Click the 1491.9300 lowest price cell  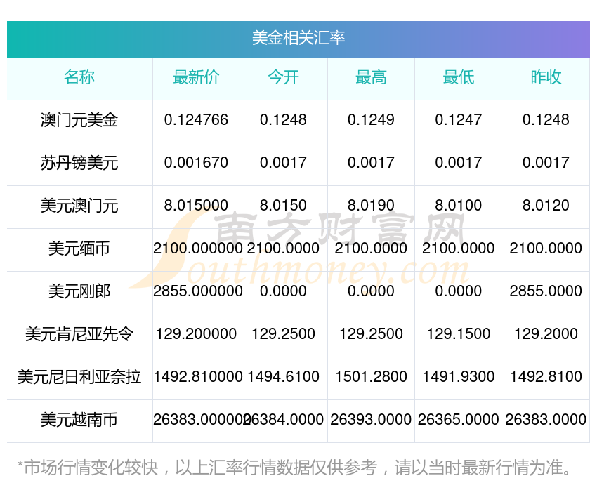tap(459, 378)
